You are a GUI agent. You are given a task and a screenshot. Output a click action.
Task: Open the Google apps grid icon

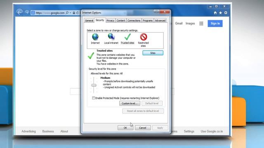tap(201, 23)
